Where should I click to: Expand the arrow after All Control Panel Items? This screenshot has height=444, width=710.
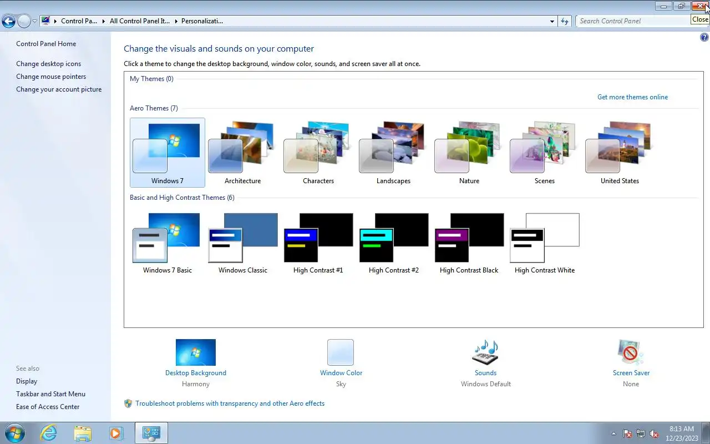click(176, 21)
